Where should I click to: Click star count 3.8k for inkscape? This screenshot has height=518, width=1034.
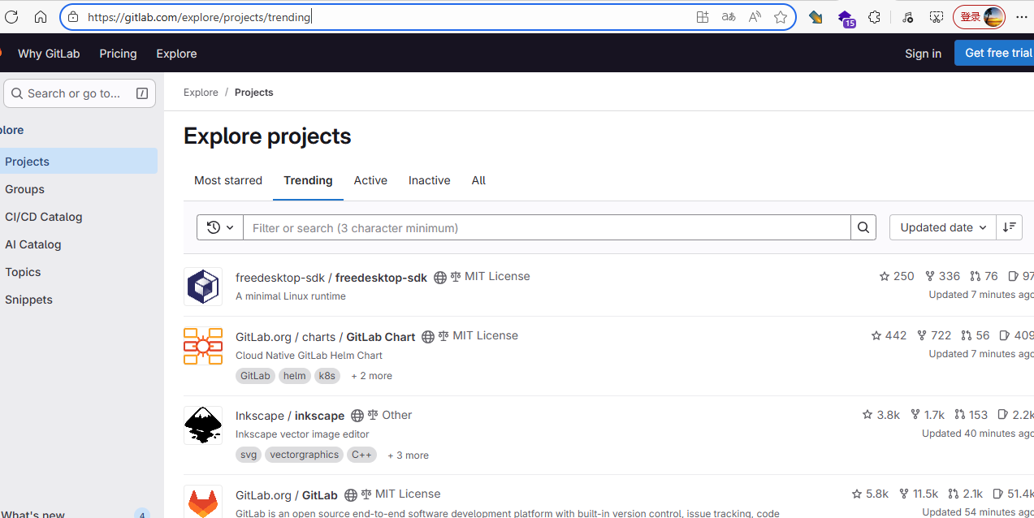click(881, 415)
